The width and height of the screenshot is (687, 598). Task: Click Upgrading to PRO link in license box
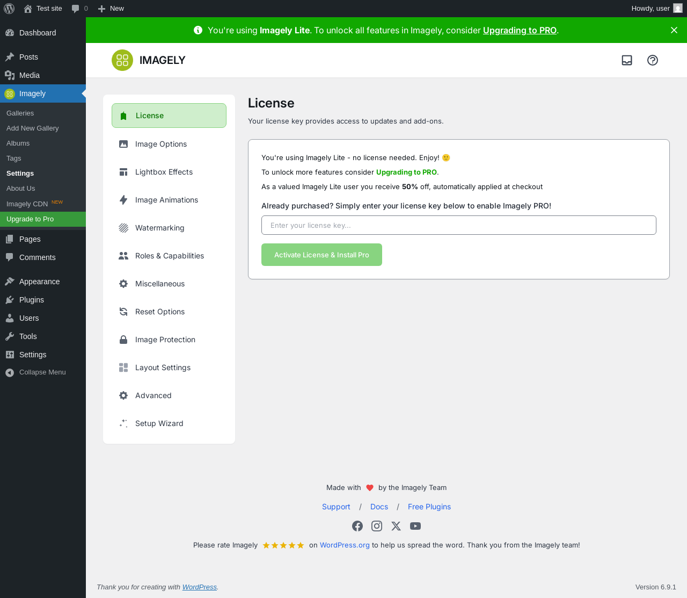pyautogui.click(x=406, y=172)
